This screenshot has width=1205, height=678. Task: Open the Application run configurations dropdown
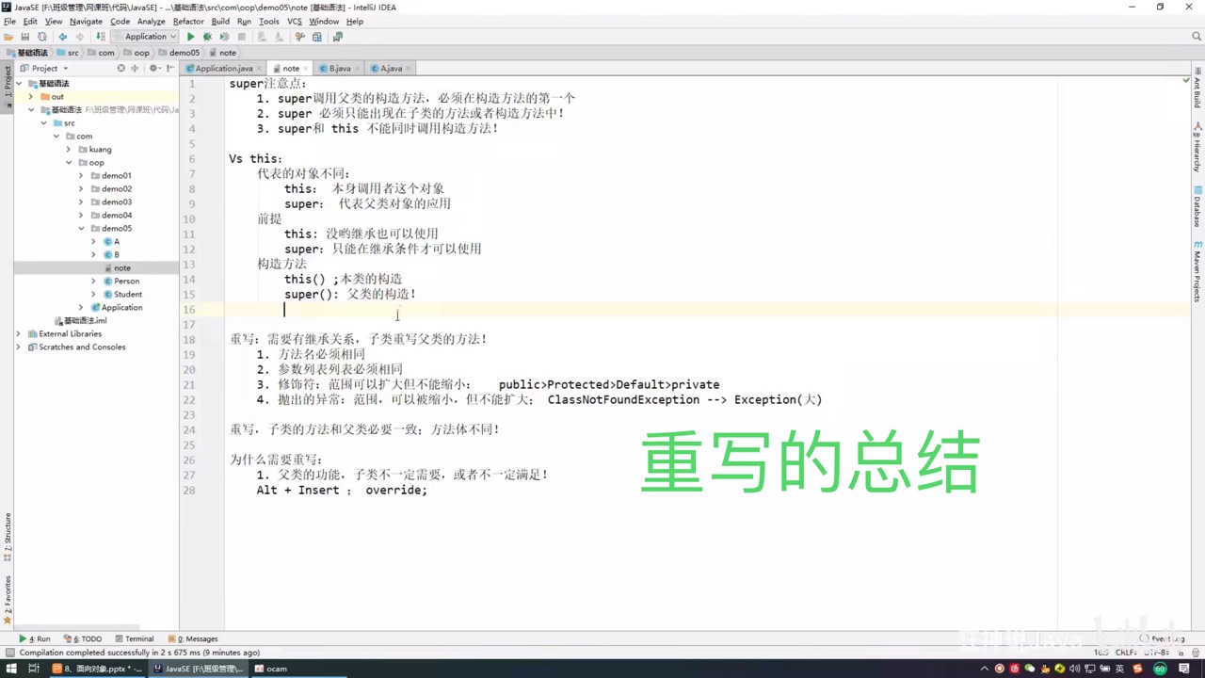click(x=149, y=36)
